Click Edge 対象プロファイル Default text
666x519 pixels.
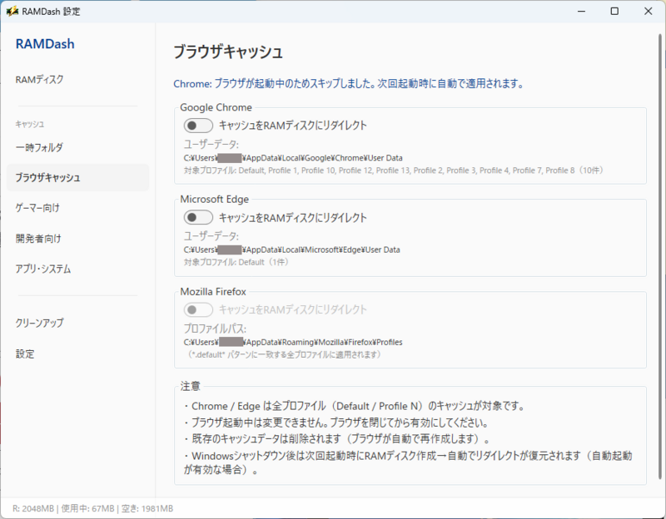236,262
